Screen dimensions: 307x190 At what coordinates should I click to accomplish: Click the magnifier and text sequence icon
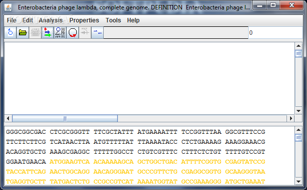click(x=60, y=32)
